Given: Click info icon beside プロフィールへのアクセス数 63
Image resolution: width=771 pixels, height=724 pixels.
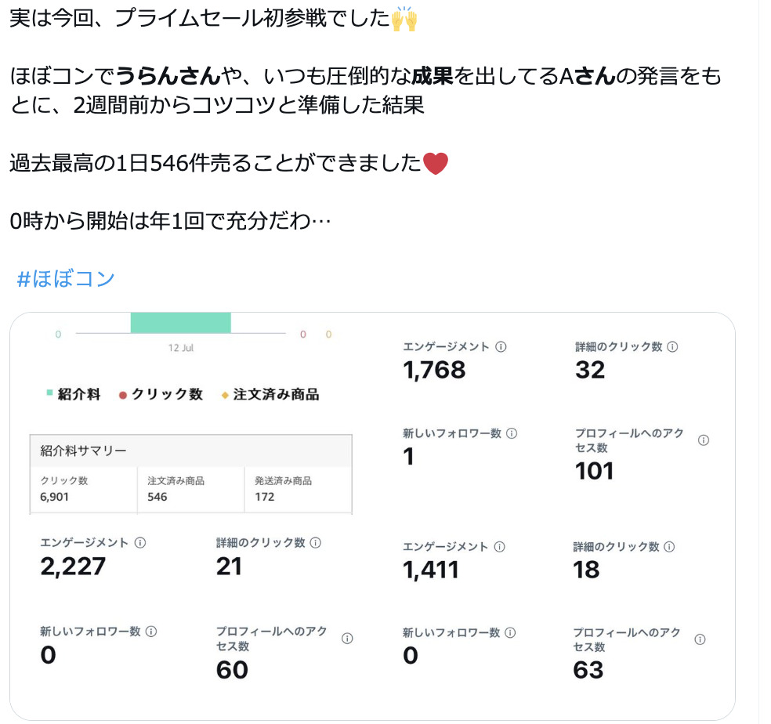Looking at the screenshot, I should [700, 639].
